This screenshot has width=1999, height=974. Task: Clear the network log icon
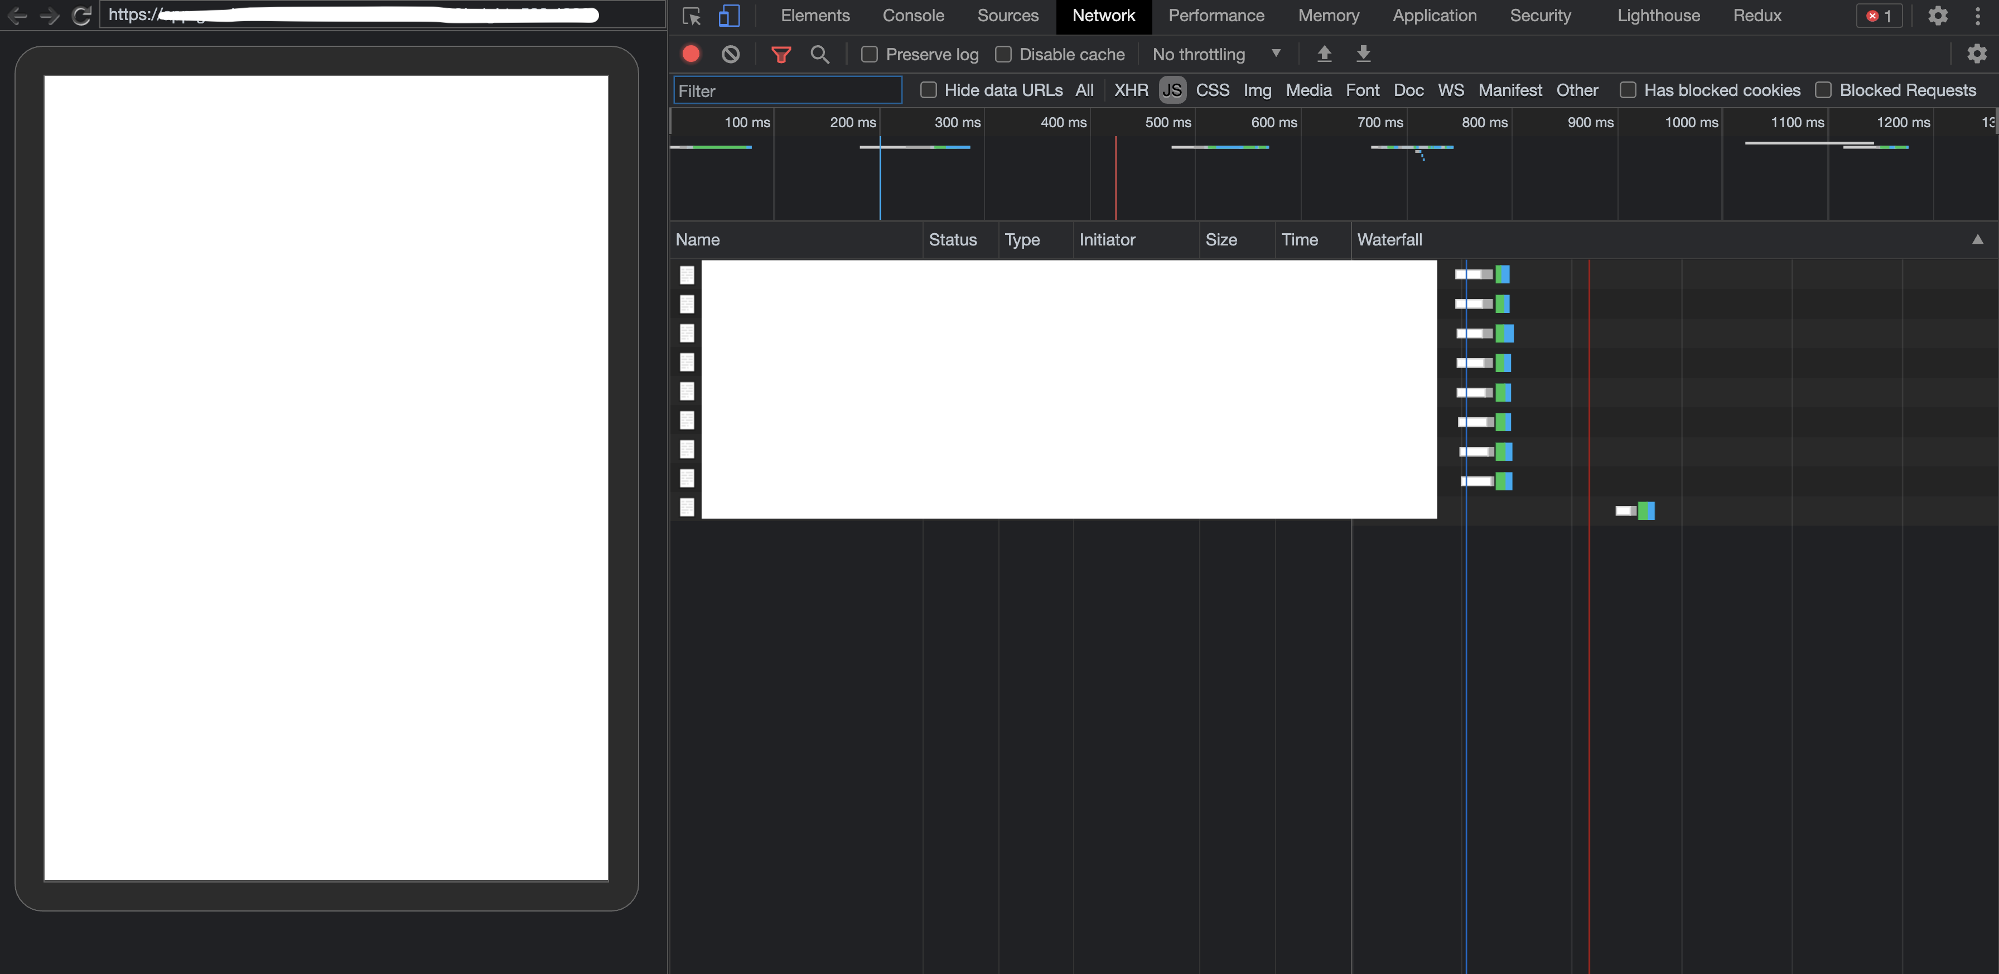(x=730, y=54)
